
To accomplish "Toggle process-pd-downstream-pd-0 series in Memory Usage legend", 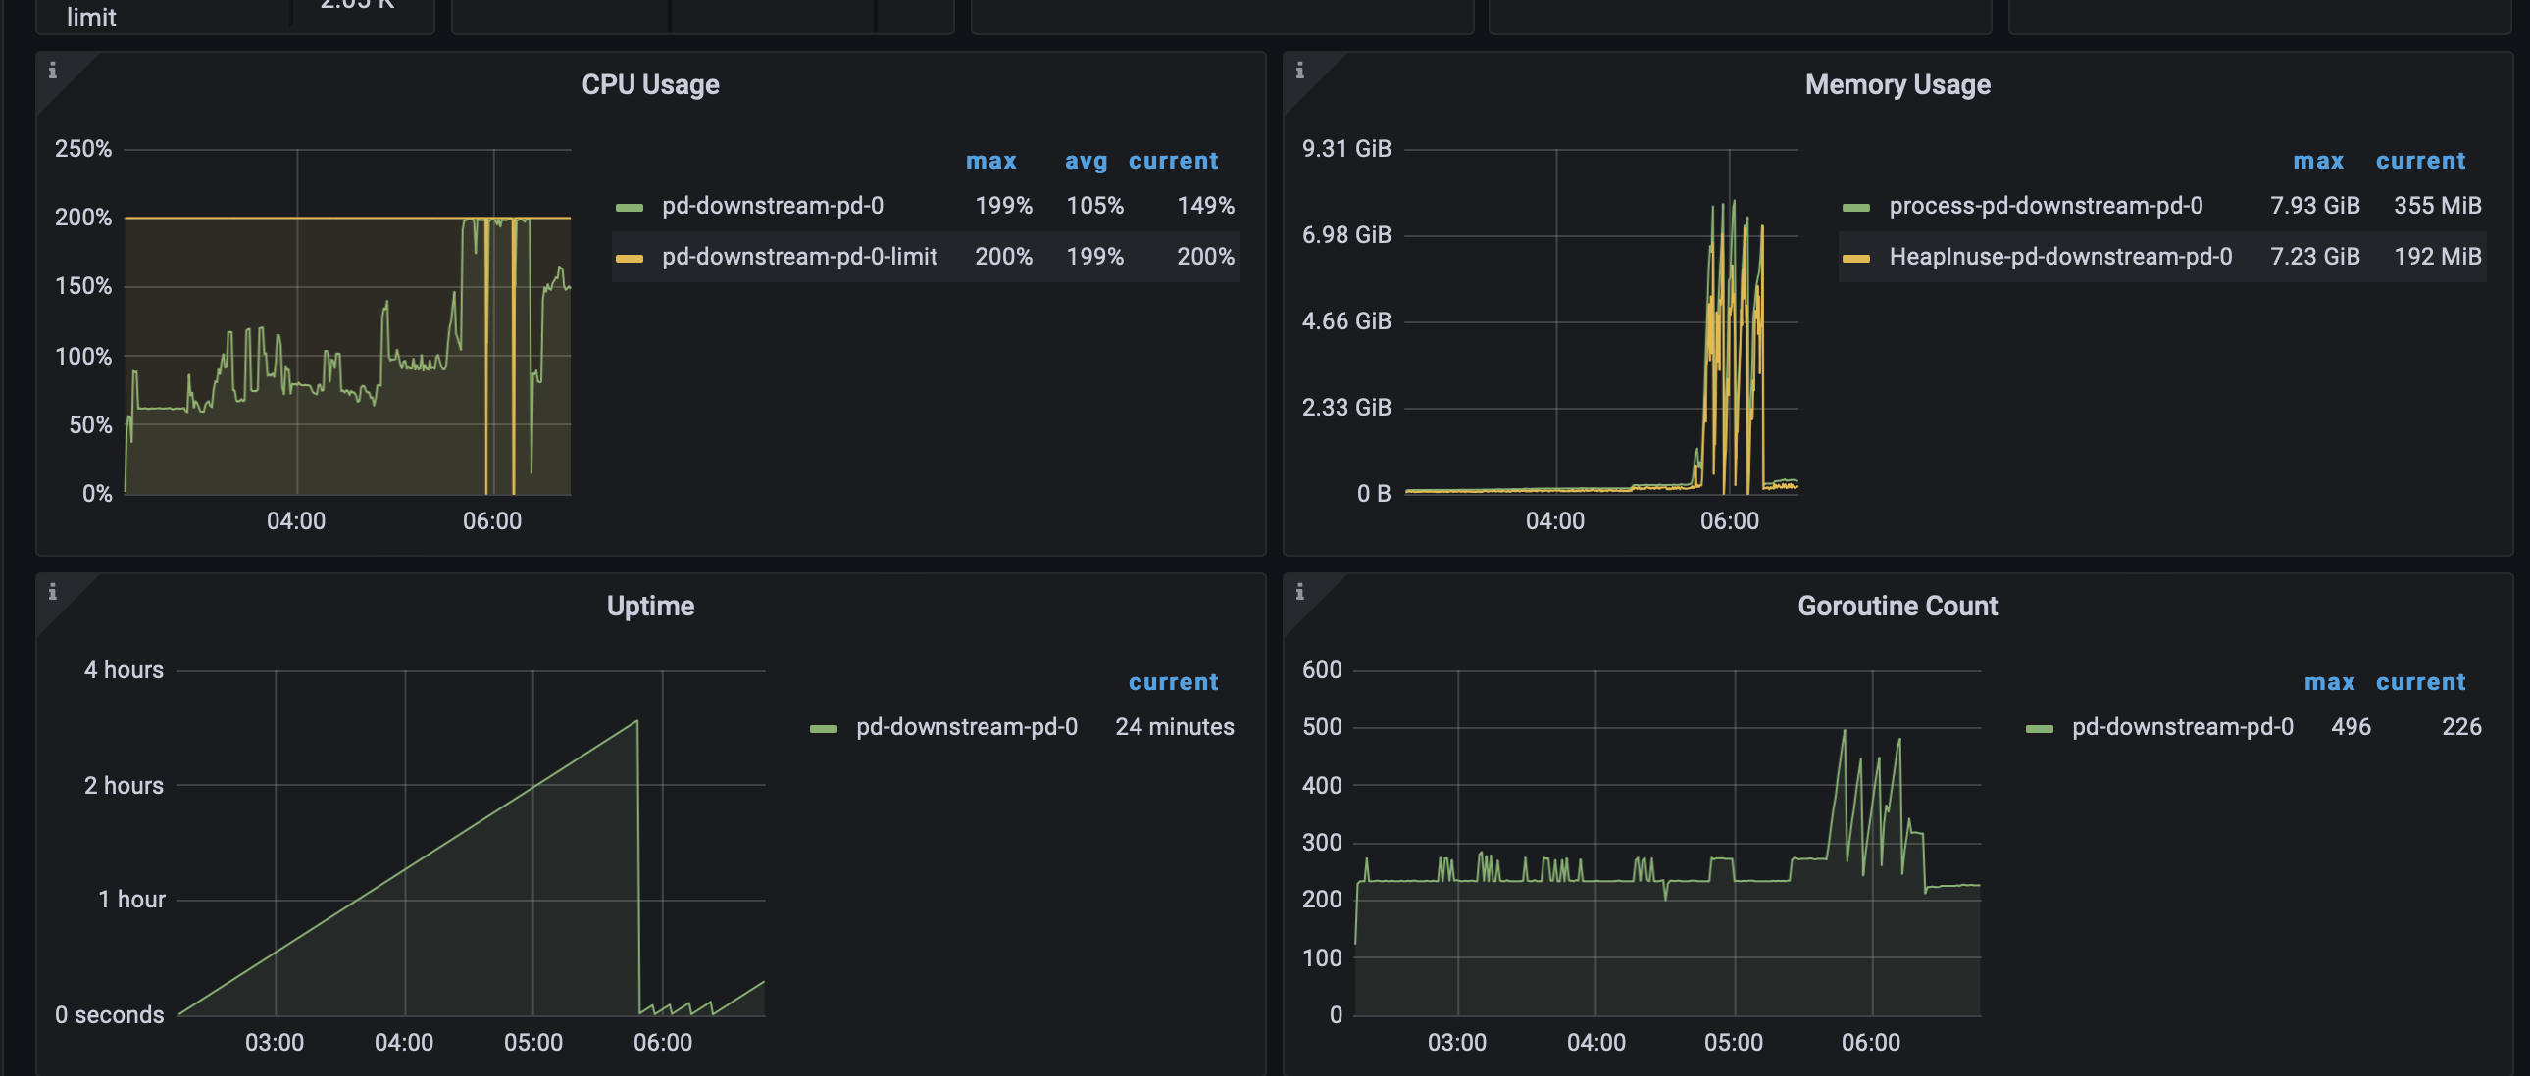I will pos(2046,206).
